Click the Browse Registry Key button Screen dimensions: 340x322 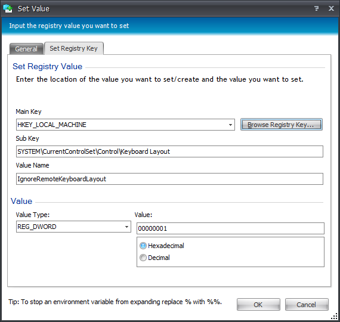281,125
